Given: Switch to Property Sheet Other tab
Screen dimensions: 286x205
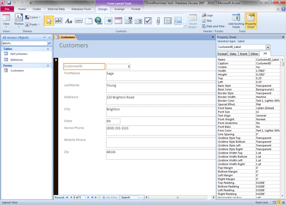Looking at the screenshot, I should pyautogui.click(x=254, y=54).
